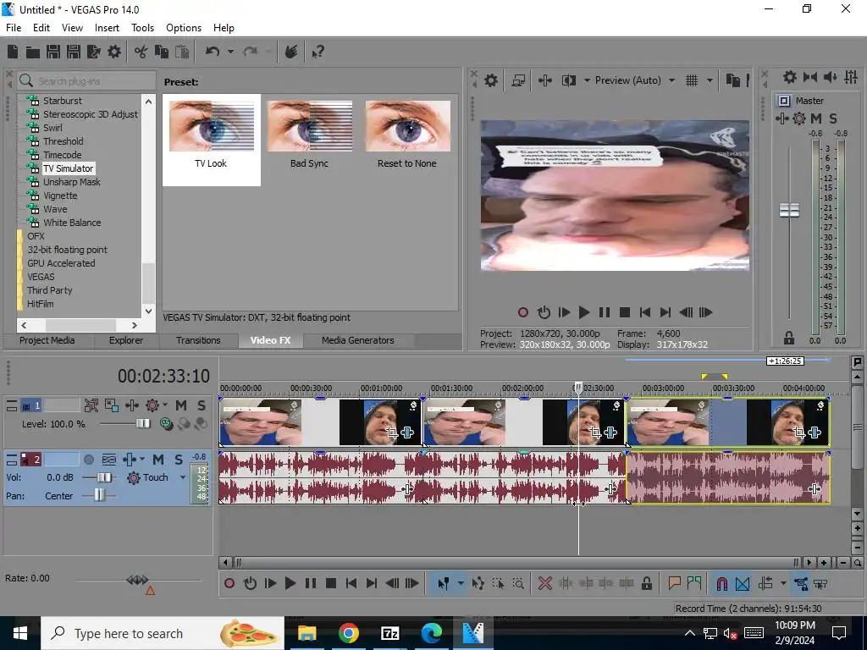Open Video Output FX in the preview

(x=545, y=80)
